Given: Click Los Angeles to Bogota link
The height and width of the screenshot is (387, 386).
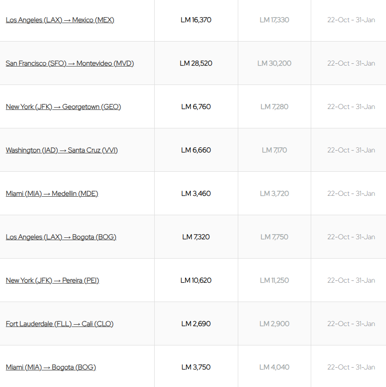Looking at the screenshot, I should click(61, 237).
